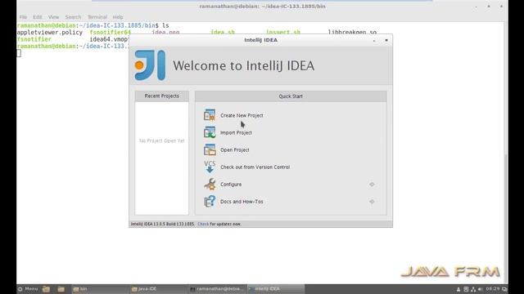Expand the Configure submenu arrow
Image resolution: width=524 pixels, height=294 pixels.
pyautogui.click(x=372, y=185)
